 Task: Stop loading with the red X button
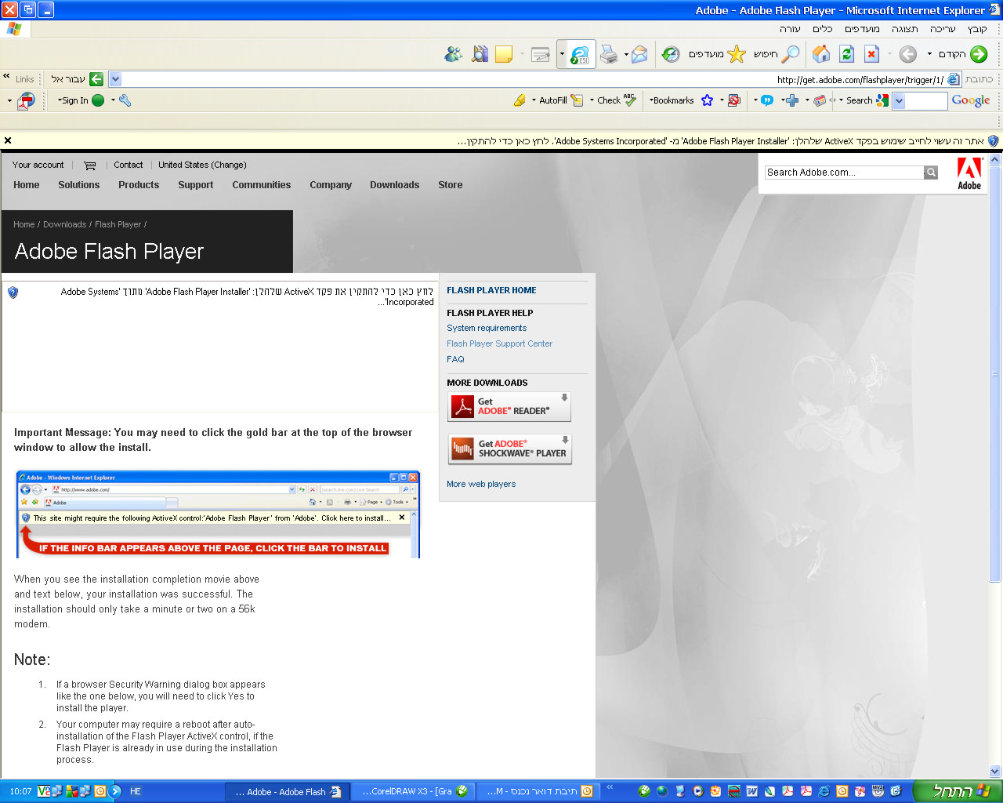[871, 54]
